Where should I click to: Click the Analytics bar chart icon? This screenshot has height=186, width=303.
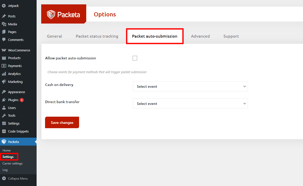click(4, 74)
